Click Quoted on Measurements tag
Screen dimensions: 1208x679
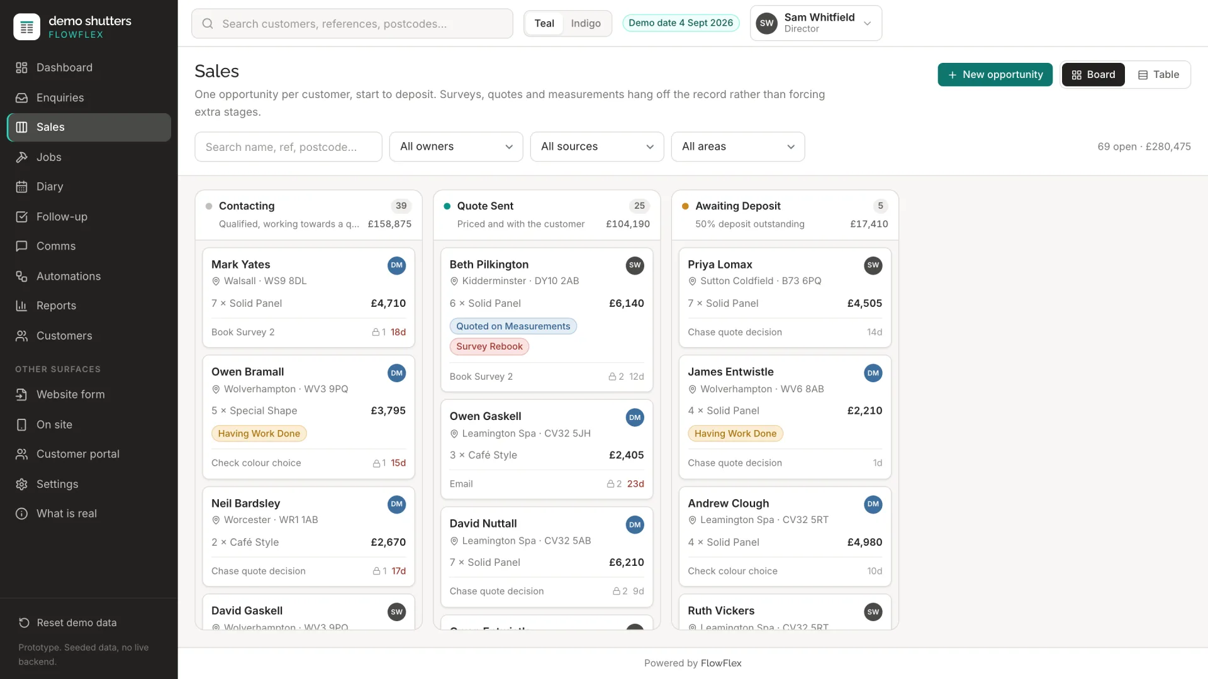click(x=513, y=326)
